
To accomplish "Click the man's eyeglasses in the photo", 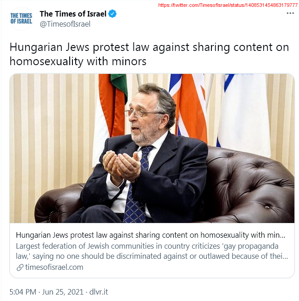I will tap(142, 113).
